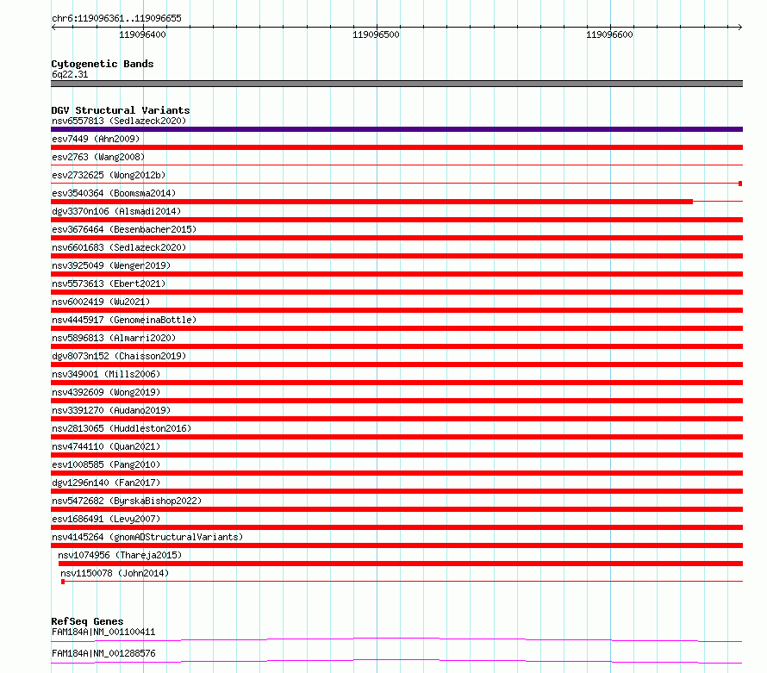The height and width of the screenshot is (673, 767).
Task: Click the small red block ending esv2732625
Action: pyautogui.click(x=740, y=184)
